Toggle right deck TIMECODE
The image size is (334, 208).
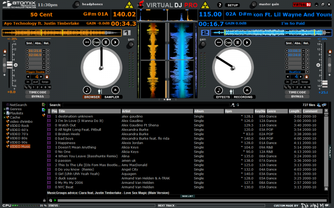click(297, 92)
